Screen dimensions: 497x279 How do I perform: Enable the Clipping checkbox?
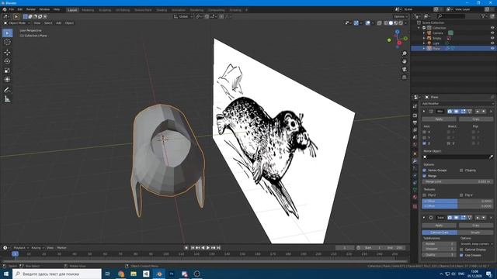[x=461, y=170]
